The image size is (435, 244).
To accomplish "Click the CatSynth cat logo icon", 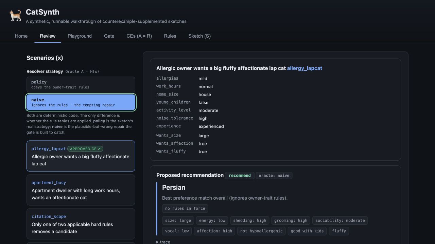I will (15, 16).
